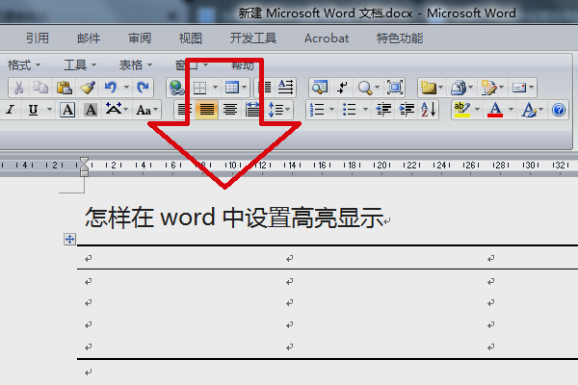The height and width of the screenshot is (385, 578).
Task: Click the first-line indent marker on ruler
Action: (x=85, y=161)
